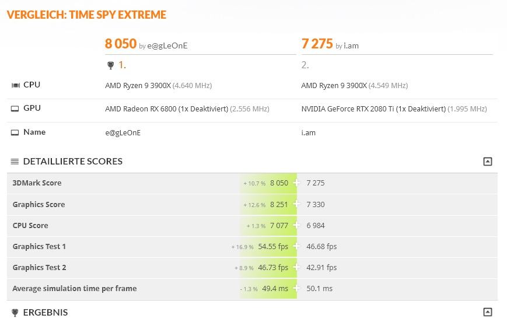The width and height of the screenshot is (507, 322).
Task: Click plus icon in CPU Score row
Action: coord(296,225)
